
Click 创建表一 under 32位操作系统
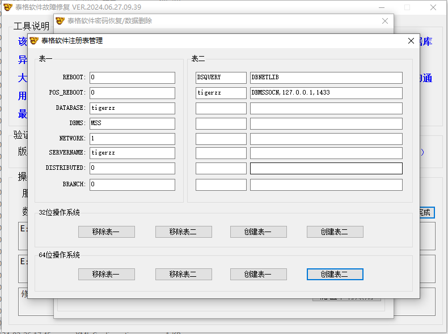[x=258, y=232]
